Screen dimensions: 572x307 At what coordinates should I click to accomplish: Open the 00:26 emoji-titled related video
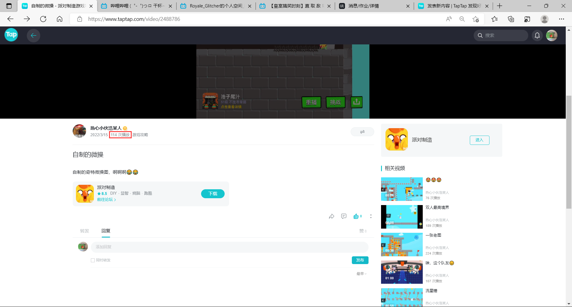pos(402,189)
